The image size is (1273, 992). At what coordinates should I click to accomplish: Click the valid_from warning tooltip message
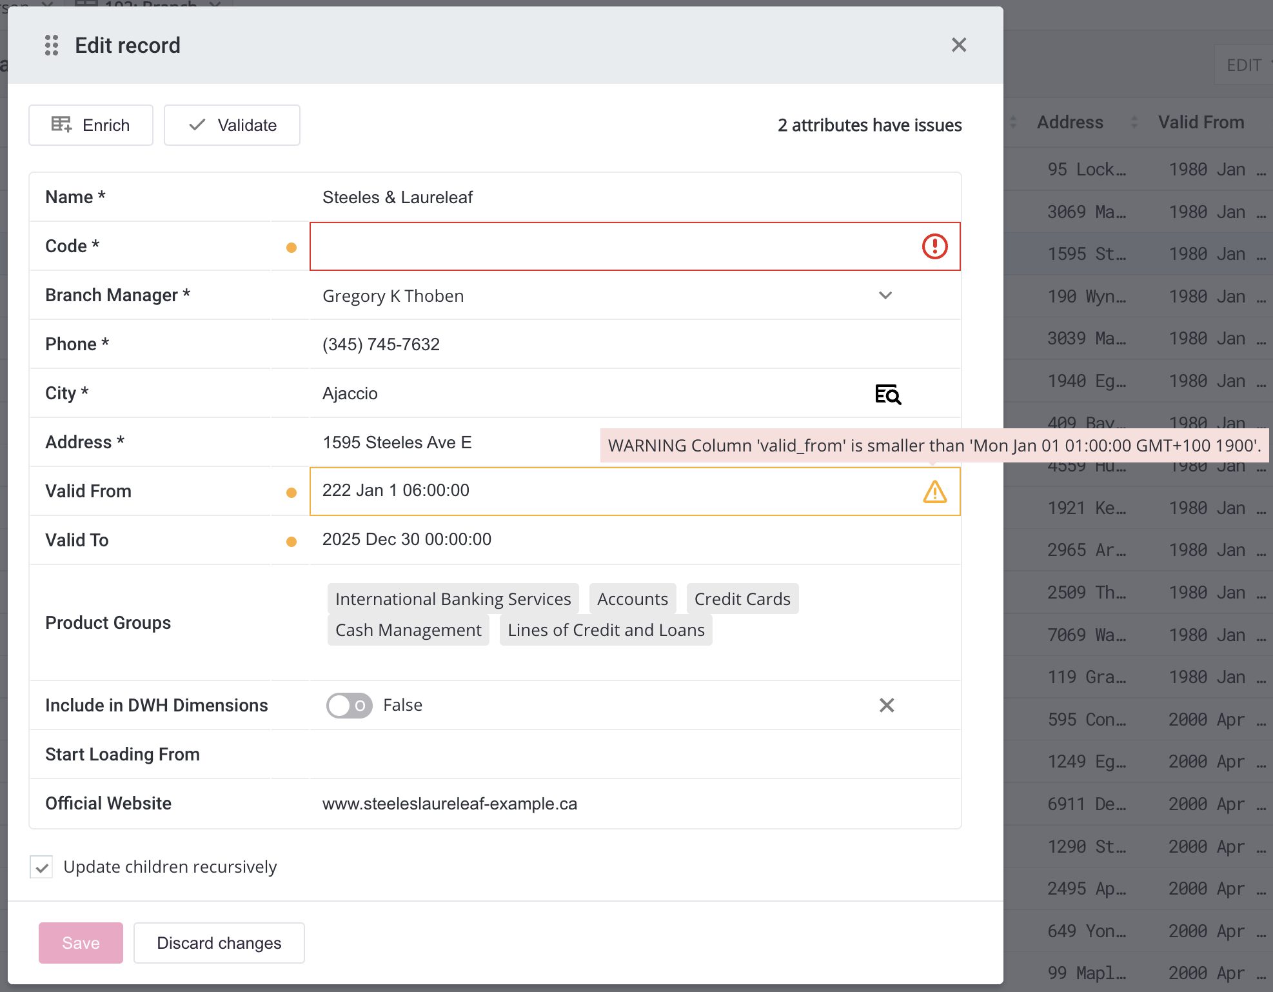(934, 446)
